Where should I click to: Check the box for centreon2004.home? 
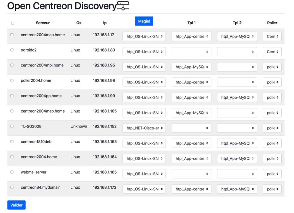click(x=12, y=157)
